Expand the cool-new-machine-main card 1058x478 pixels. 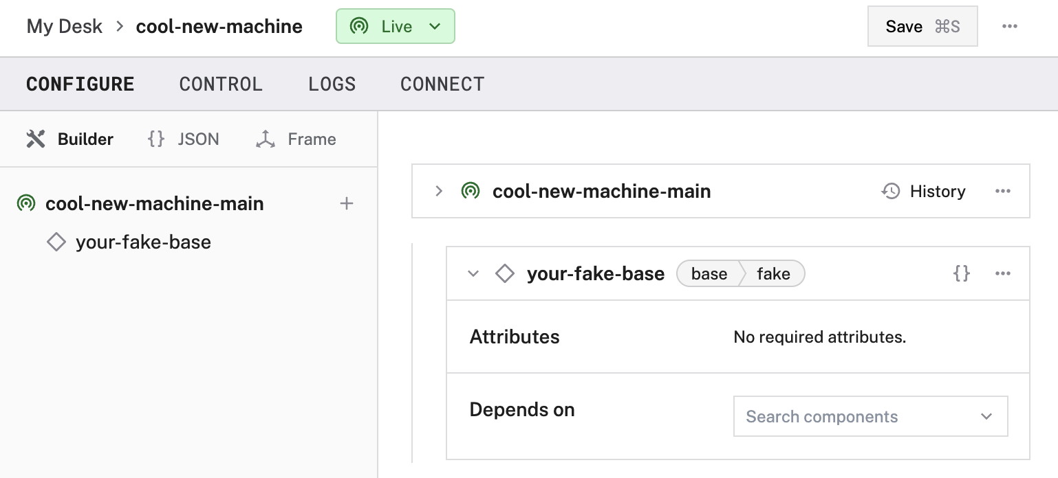439,191
